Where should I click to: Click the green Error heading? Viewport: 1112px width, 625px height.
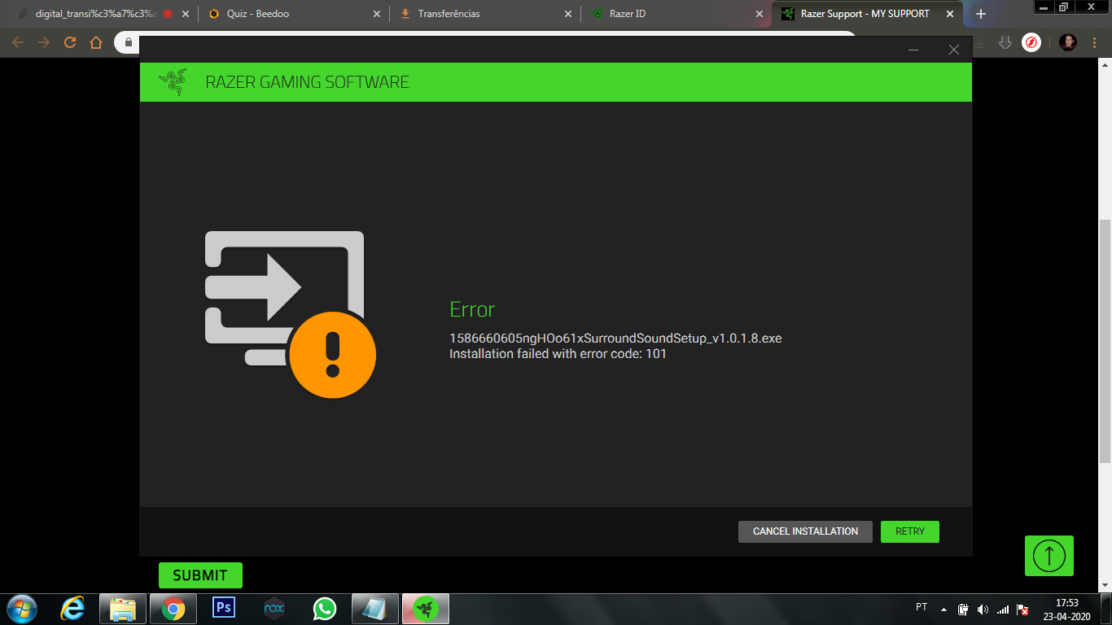[472, 309]
